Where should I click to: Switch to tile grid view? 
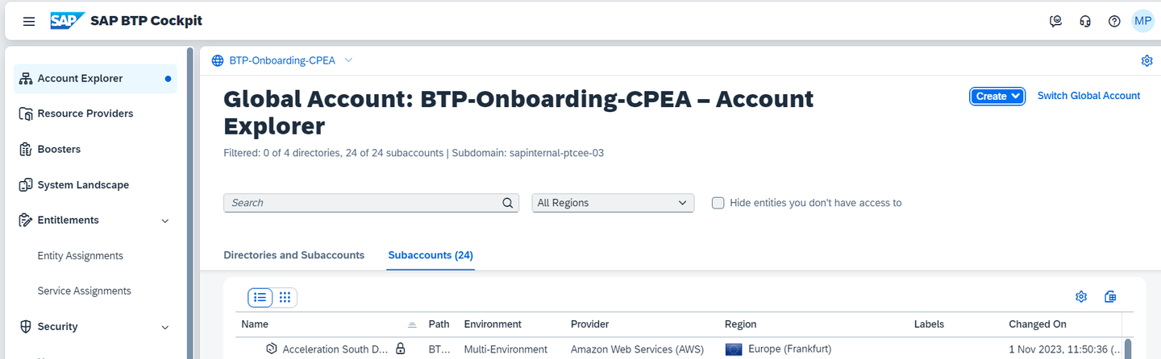285,298
